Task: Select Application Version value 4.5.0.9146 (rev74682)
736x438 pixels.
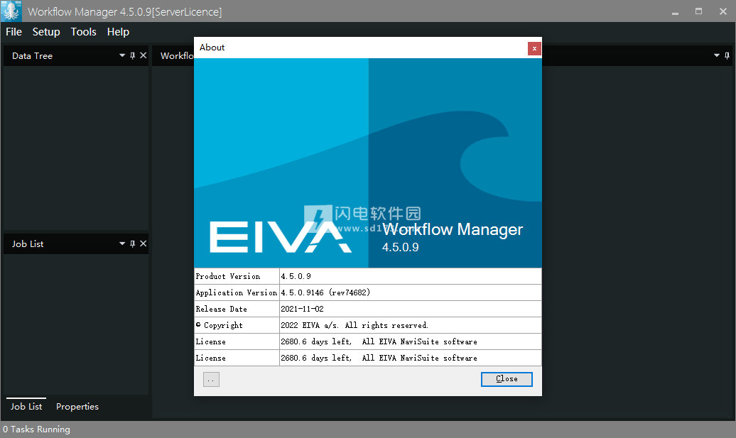Action: tap(410, 292)
